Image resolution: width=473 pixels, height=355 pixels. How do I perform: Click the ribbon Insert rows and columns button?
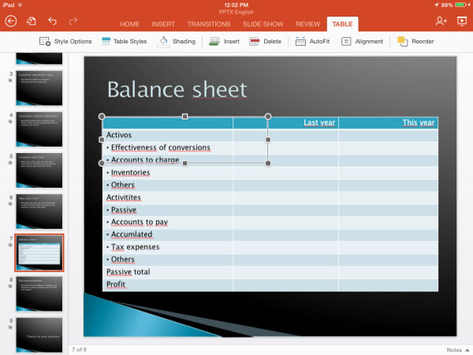click(225, 41)
